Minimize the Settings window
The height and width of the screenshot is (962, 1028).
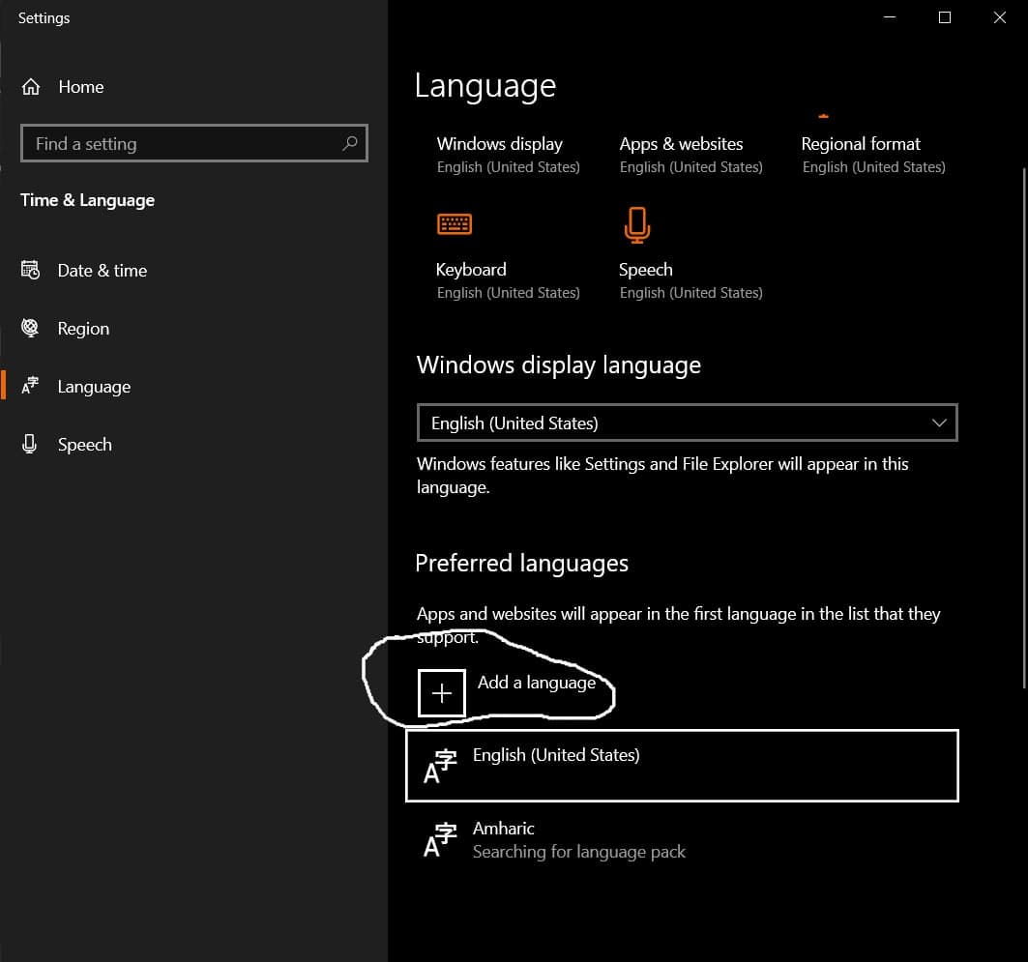click(x=890, y=17)
